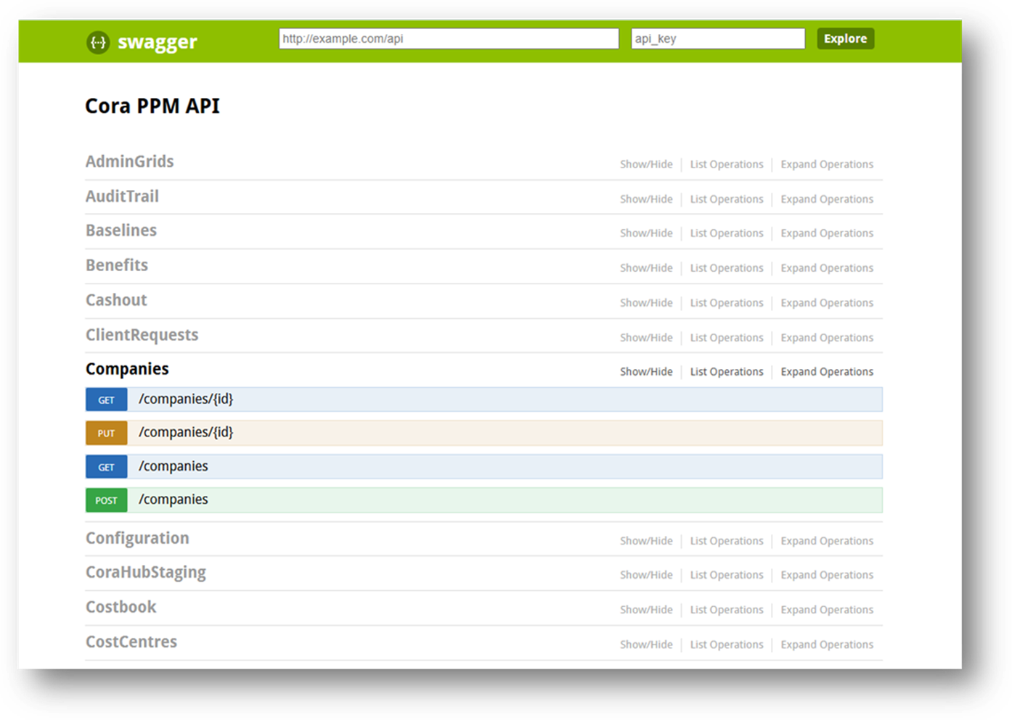This screenshot has height=720, width=1012.
Task: Open the GET /companies path
Action: click(x=174, y=466)
